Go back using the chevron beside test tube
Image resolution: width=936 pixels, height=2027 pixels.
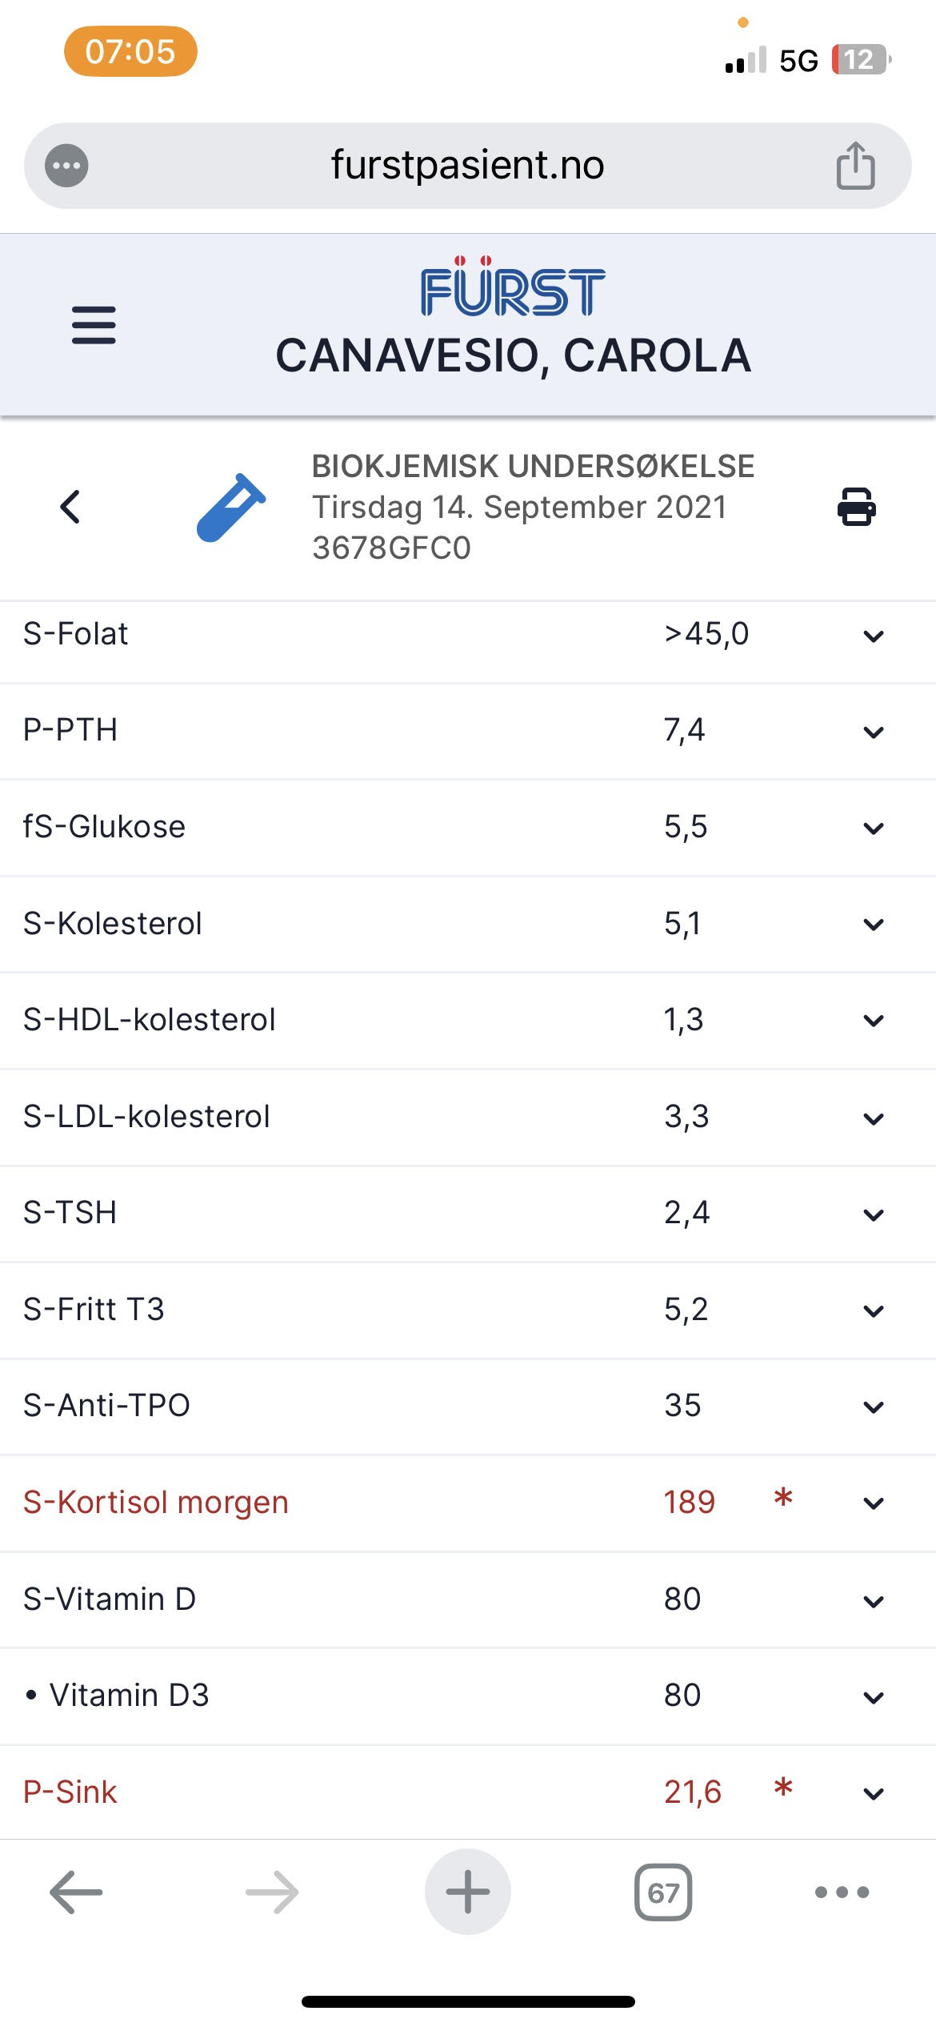70,507
